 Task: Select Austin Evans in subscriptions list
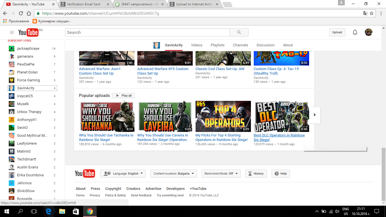32,167
